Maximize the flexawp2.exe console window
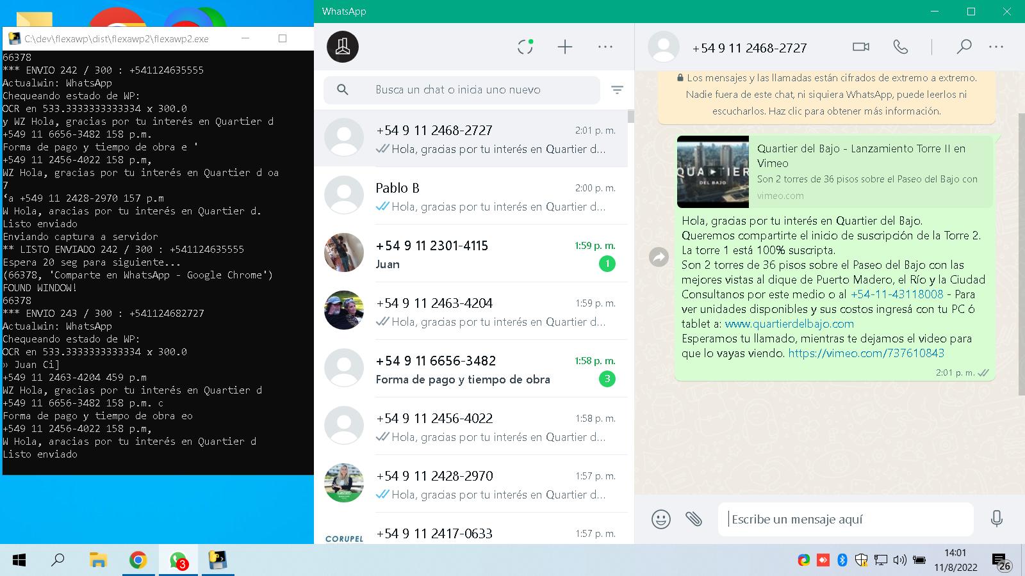This screenshot has width=1025, height=576. pyautogui.click(x=283, y=38)
